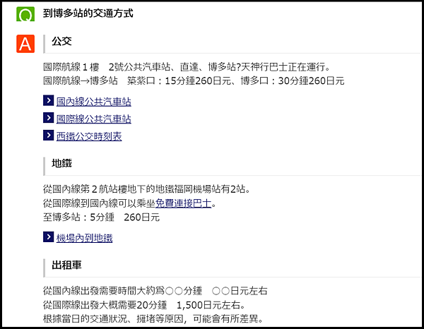The height and width of the screenshot is (329, 424).
Task: Click the line starting 國際航線→博多站
Action: pos(194,80)
